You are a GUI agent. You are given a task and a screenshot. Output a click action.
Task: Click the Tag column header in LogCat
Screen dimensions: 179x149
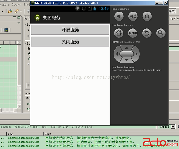(x=25, y=134)
